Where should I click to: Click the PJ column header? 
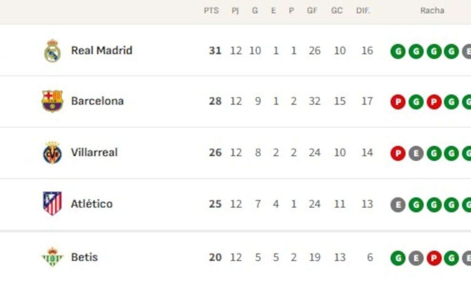point(235,10)
